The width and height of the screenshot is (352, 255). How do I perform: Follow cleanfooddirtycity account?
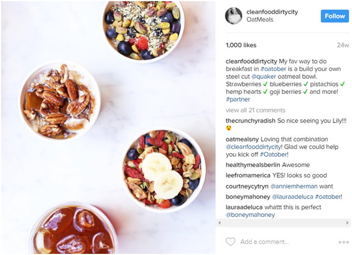[x=335, y=16]
